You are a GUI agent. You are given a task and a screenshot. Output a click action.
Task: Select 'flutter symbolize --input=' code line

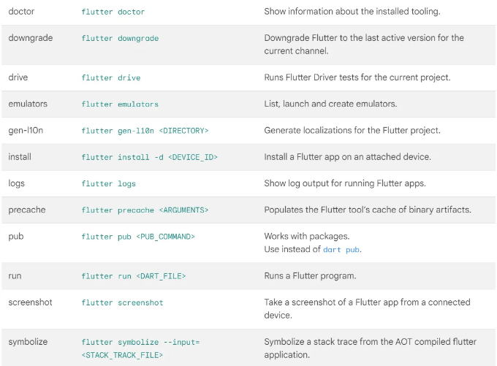pyautogui.click(x=140, y=342)
